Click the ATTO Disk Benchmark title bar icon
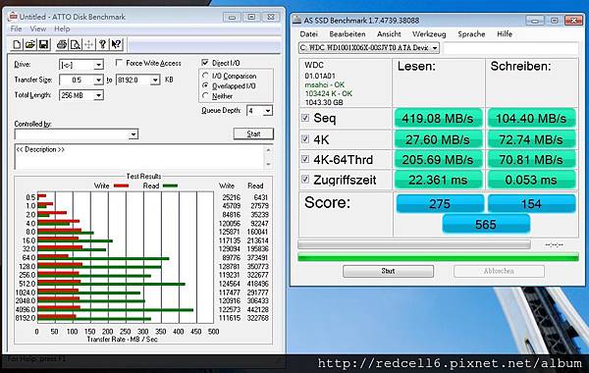The height and width of the screenshot is (373, 589). coord(13,16)
